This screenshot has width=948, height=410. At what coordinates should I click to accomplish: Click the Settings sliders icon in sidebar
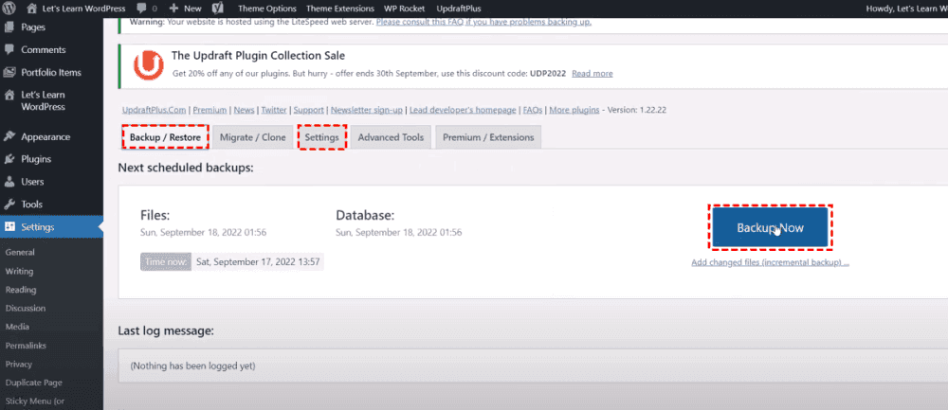9,227
